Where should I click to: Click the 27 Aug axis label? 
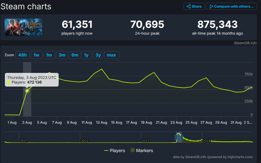(x=206, y=123)
